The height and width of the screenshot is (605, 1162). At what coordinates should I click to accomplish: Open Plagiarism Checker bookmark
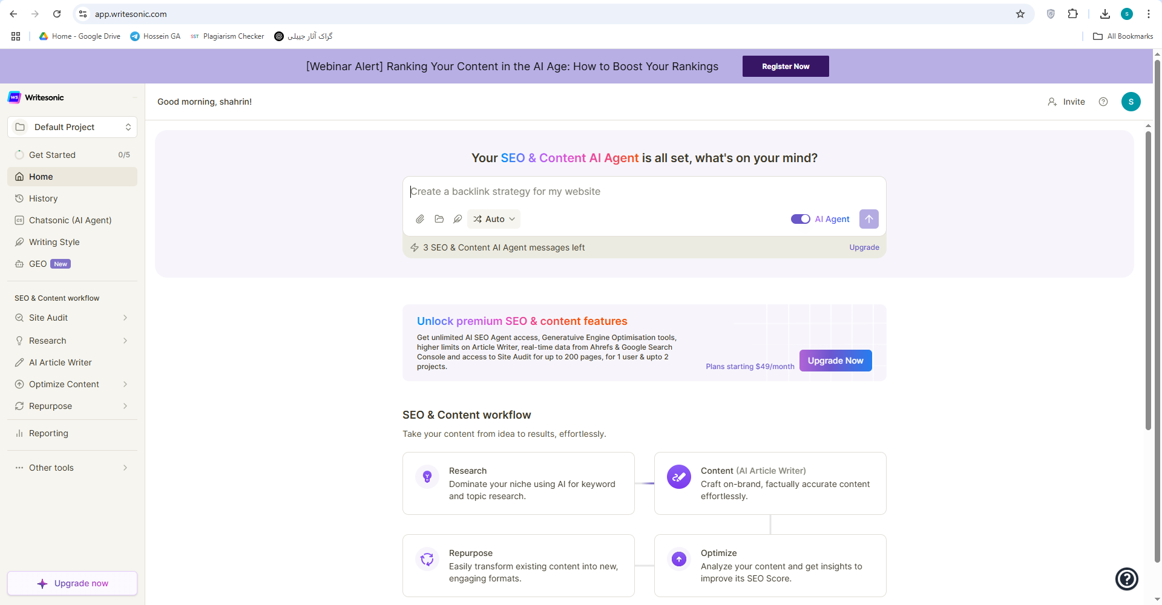(x=228, y=36)
